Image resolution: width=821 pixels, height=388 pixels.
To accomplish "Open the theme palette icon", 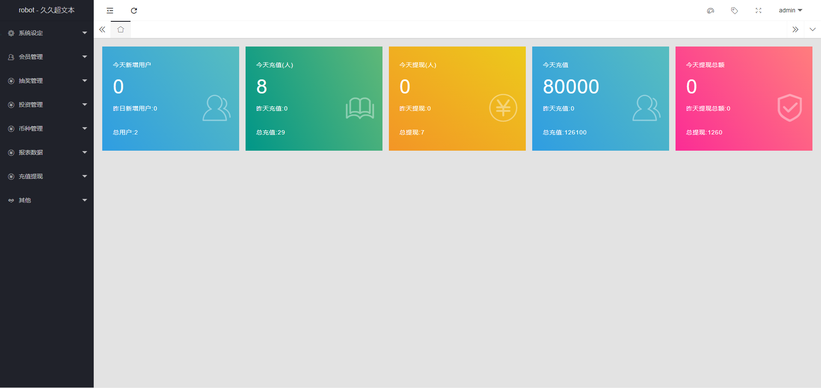I will pyautogui.click(x=711, y=11).
